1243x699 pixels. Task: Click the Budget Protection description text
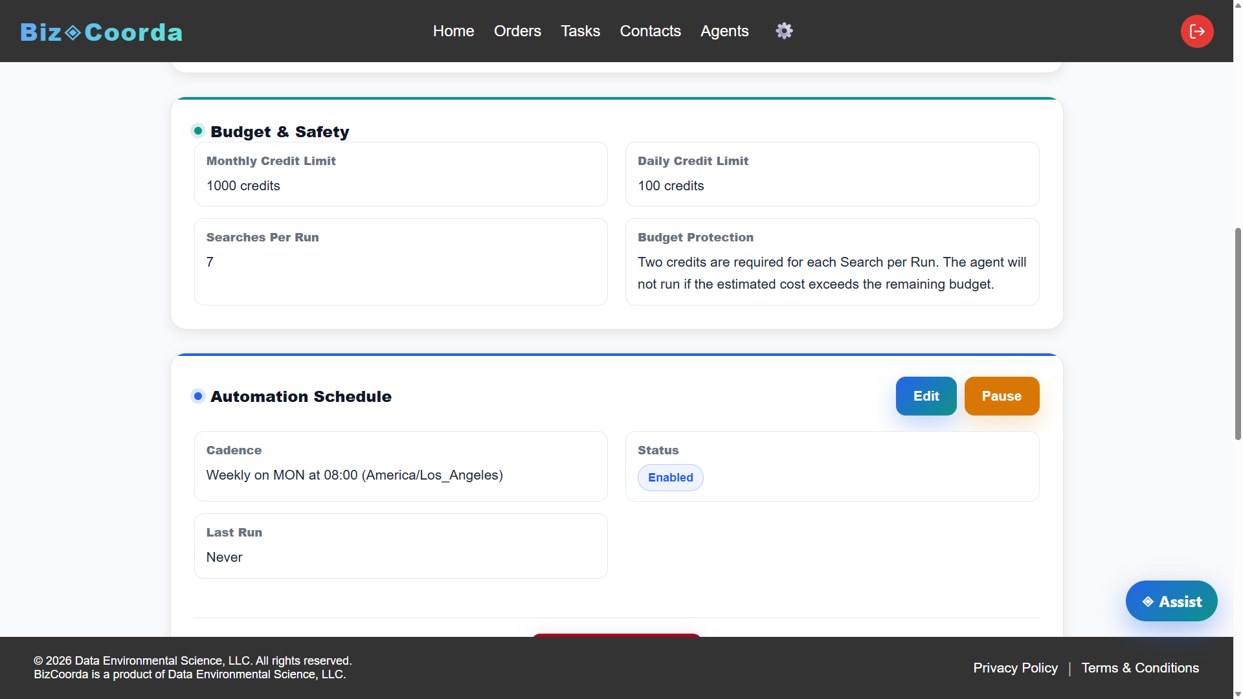[832, 273]
